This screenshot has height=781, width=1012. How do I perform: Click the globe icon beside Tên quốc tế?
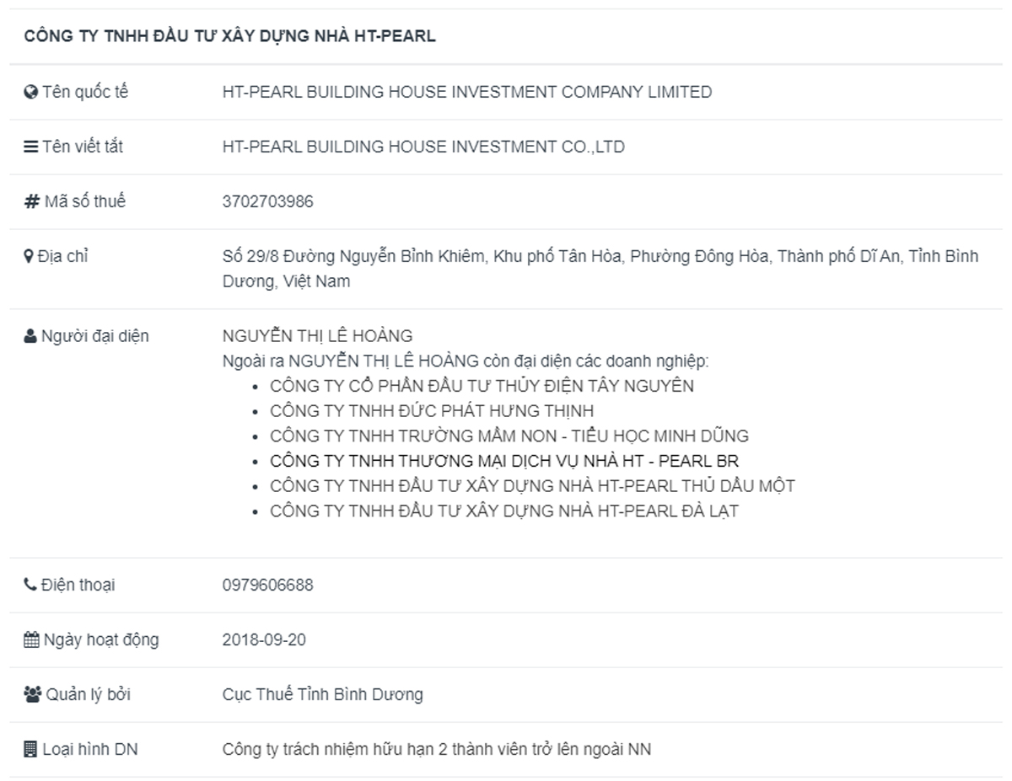coord(31,93)
